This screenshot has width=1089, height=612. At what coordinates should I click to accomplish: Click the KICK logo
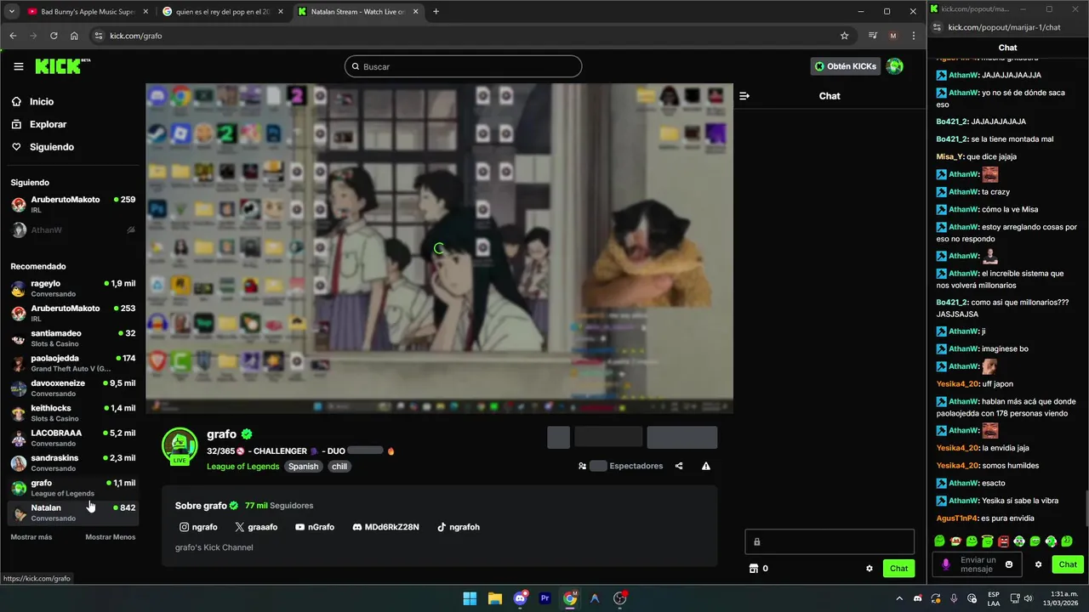click(62, 66)
